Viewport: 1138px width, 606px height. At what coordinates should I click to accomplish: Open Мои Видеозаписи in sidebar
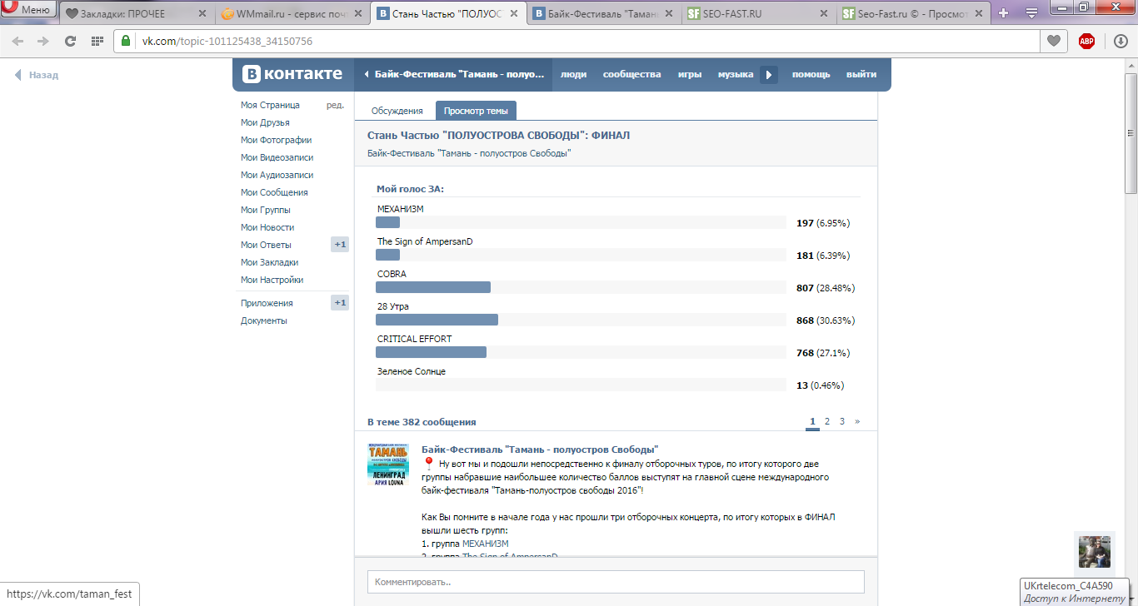coord(277,157)
